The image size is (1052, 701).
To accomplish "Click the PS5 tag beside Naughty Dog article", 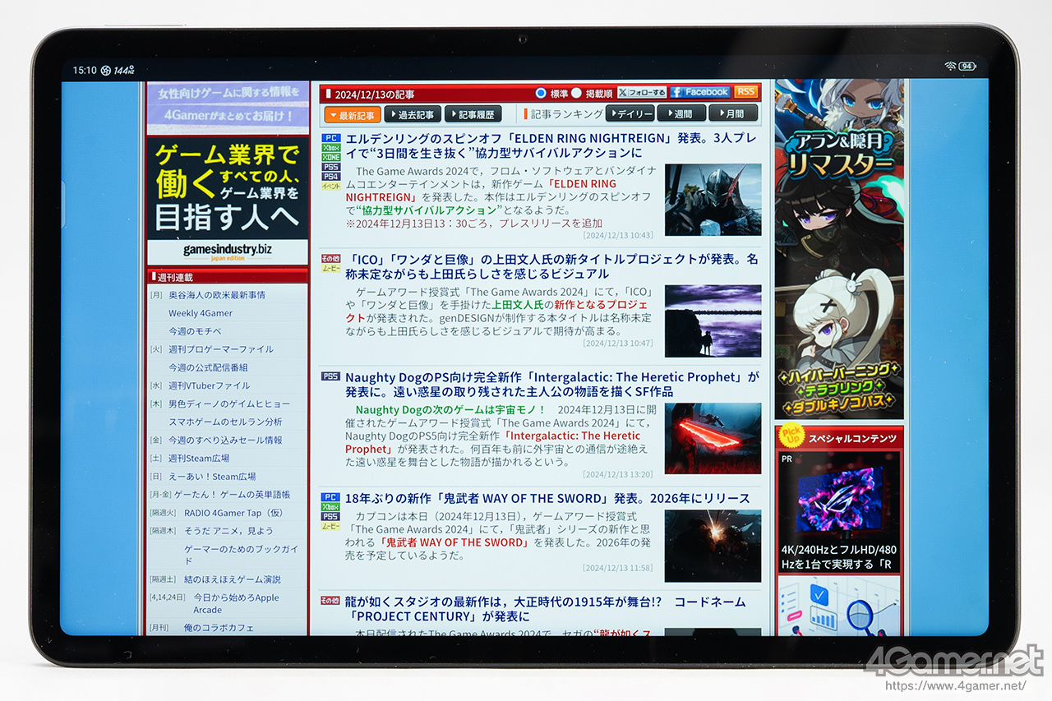I will coord(330,376).
